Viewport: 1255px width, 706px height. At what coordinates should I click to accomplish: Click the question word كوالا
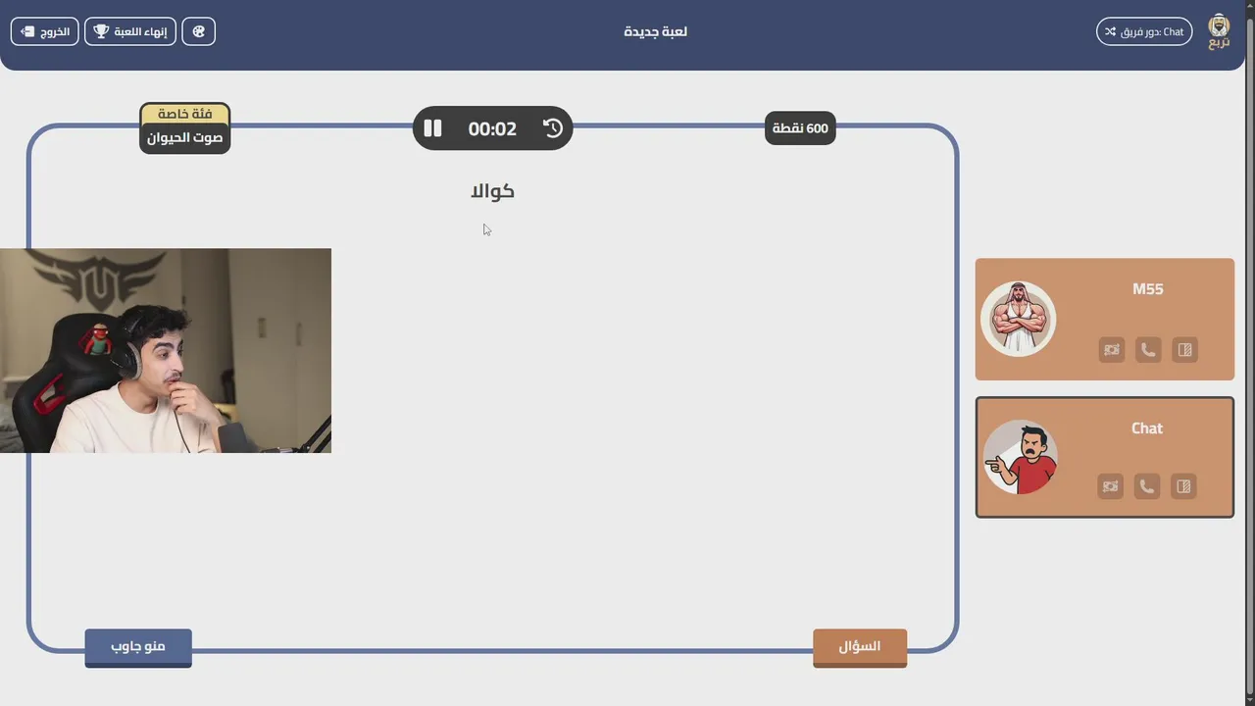pos(492,191)
